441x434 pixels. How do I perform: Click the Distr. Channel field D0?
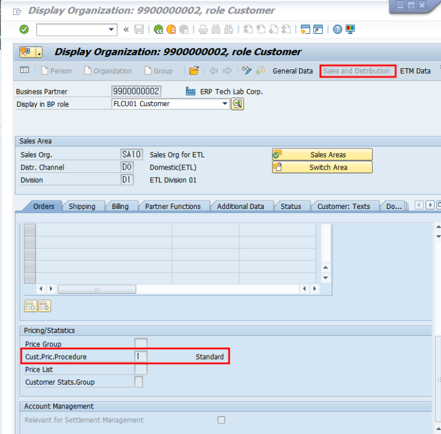[127, 167]
